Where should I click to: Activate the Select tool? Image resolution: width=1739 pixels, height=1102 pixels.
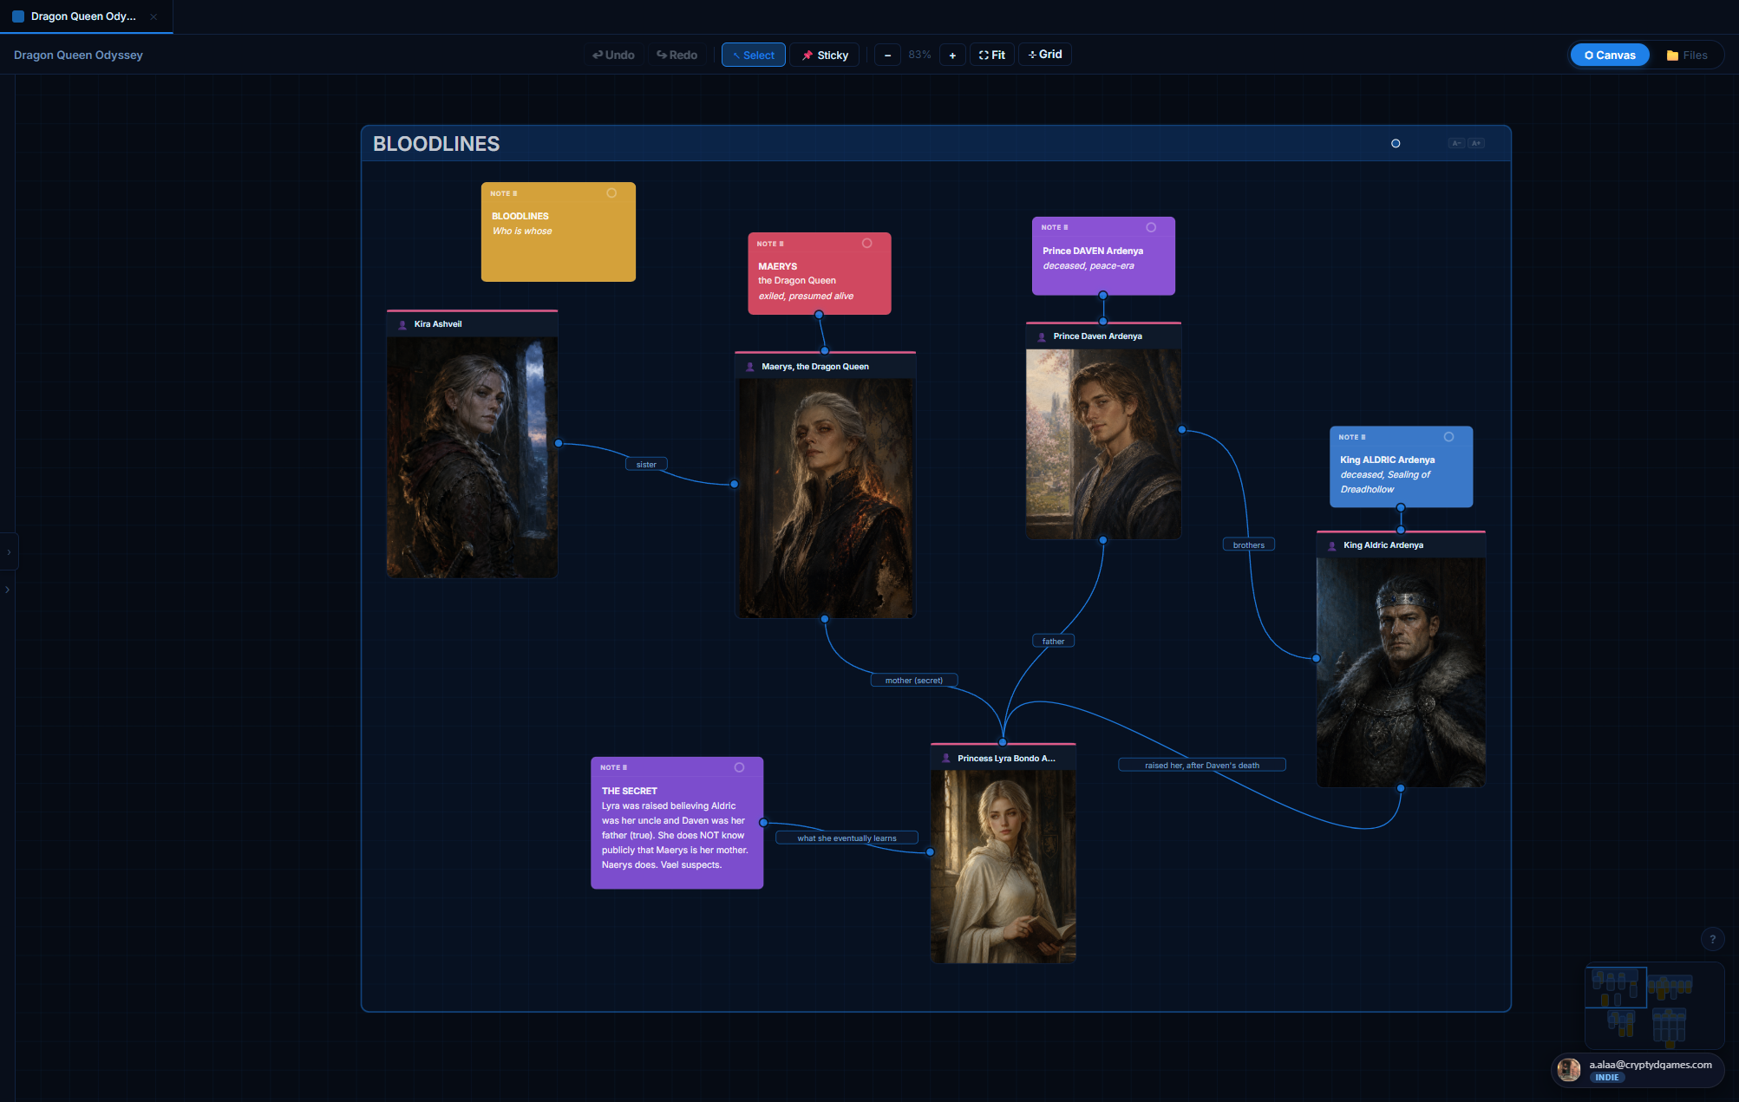753,55
